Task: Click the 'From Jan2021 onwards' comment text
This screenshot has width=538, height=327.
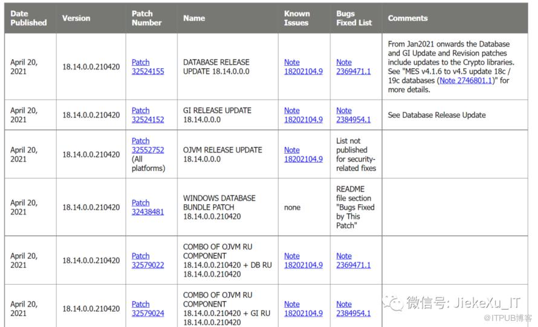Action: 451,66
